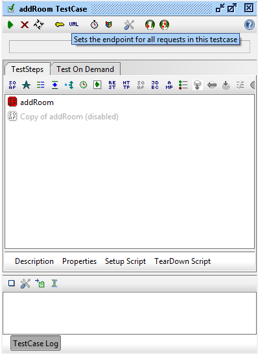Expand the TearDown Script section

pos(182,261)
